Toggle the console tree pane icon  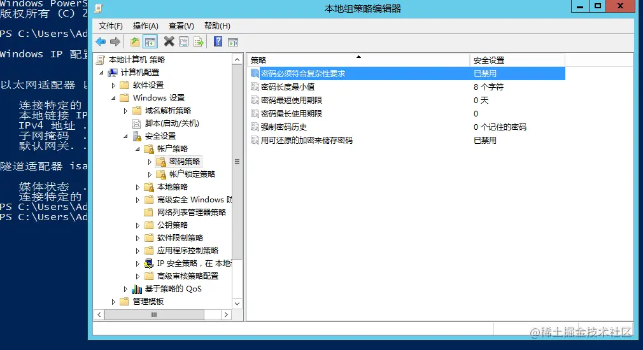(150, 42)
